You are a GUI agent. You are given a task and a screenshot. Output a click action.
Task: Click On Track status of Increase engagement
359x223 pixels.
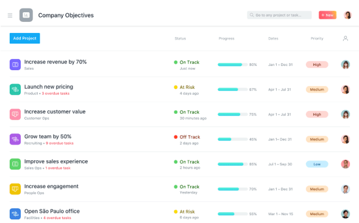point(190,186)
